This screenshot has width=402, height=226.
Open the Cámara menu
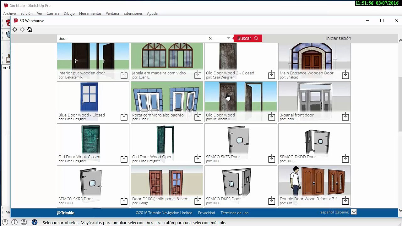point(53,13)
